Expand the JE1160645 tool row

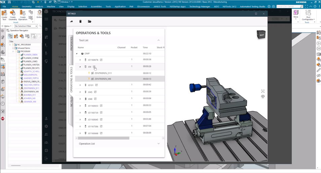point(80,120)
